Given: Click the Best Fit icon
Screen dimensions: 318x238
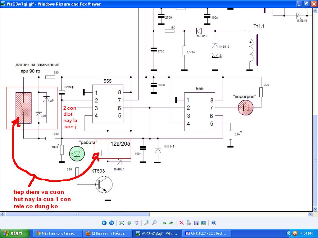Looking at the screenshot, I should [x=122, y=223].
